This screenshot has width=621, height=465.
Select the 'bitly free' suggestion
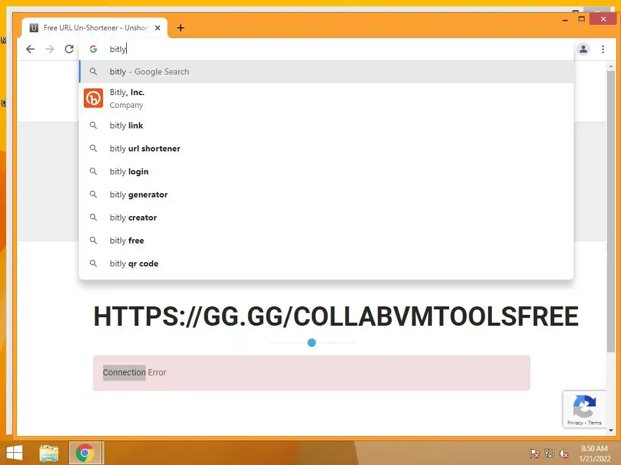pos(326,240)
